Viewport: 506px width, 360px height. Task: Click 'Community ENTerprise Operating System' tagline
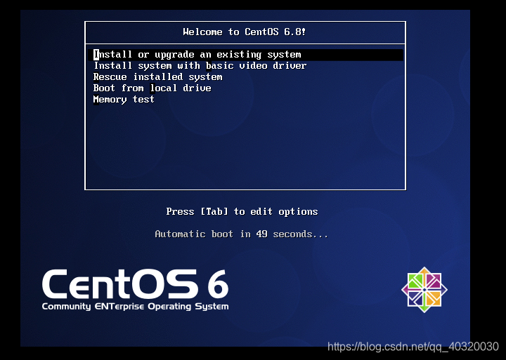coord(135,307)
